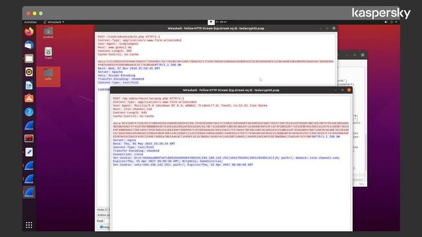Close the window behind the stream dialogs
The image size is (422, 237).
363,55
